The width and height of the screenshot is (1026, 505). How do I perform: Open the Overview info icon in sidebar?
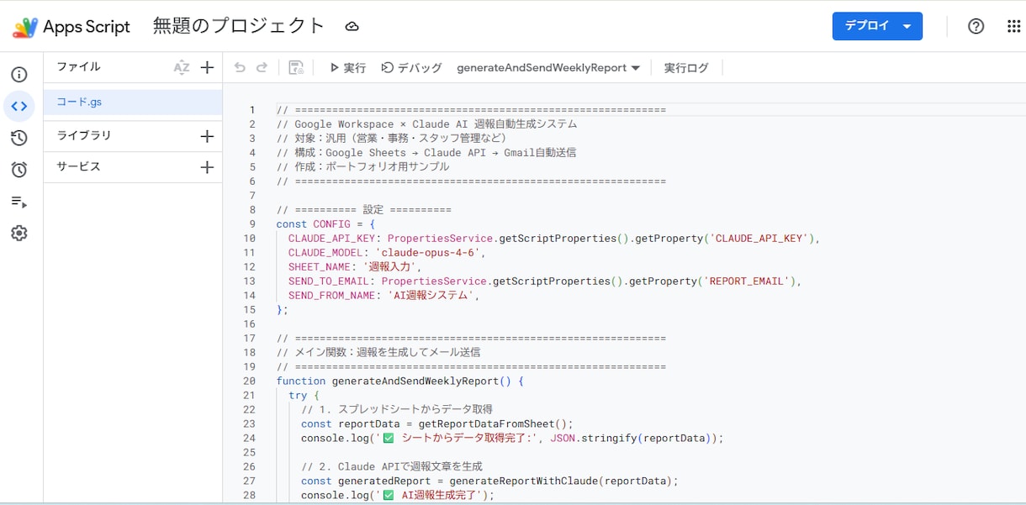[19, 75]
